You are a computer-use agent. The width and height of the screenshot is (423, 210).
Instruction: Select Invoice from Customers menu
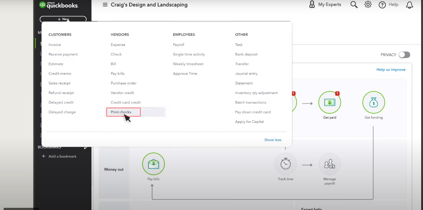pyautogui.click(x=55, y=44)
